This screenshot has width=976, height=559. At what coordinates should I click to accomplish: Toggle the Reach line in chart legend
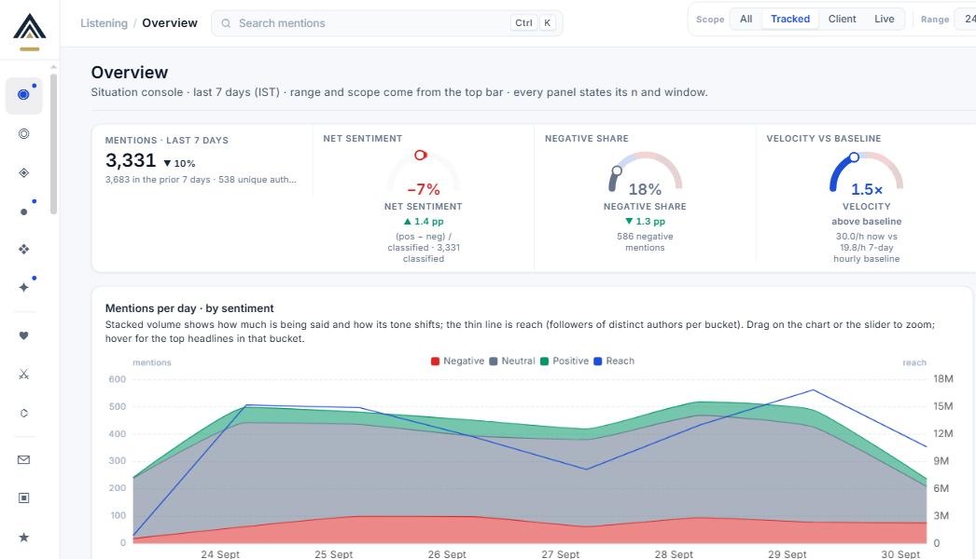click(x=614, y=361)
